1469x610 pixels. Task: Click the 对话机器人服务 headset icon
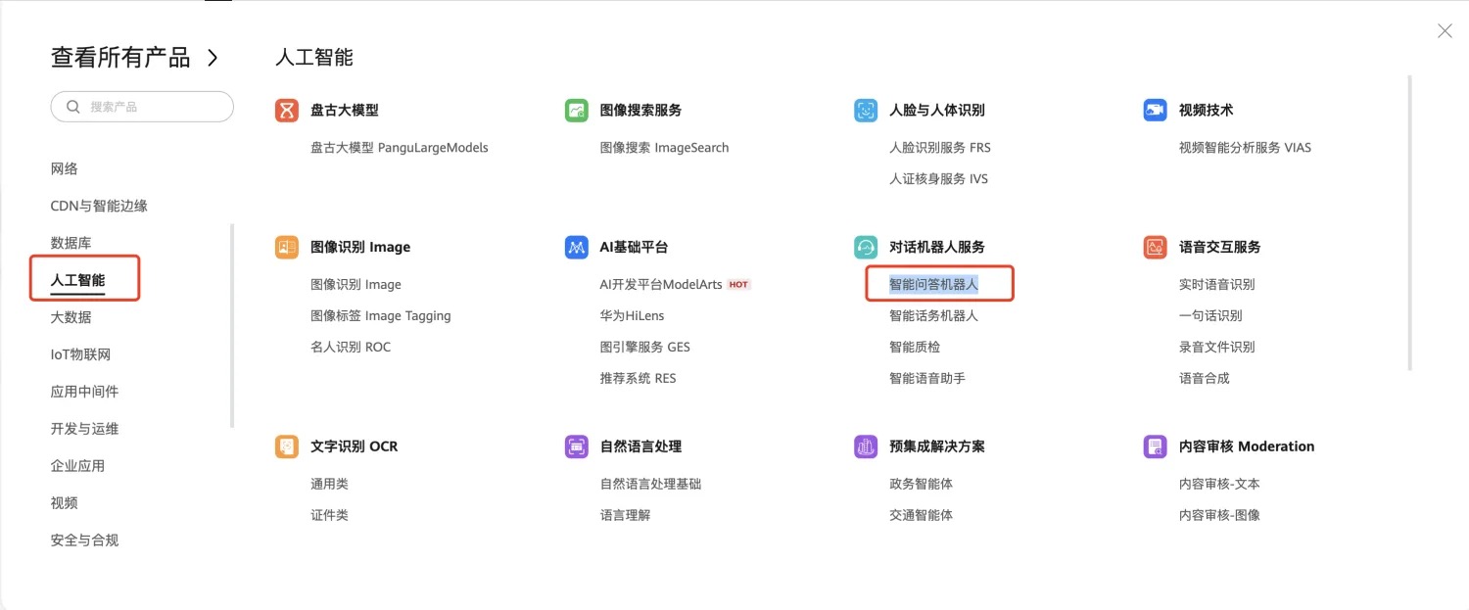coord(866,248)
